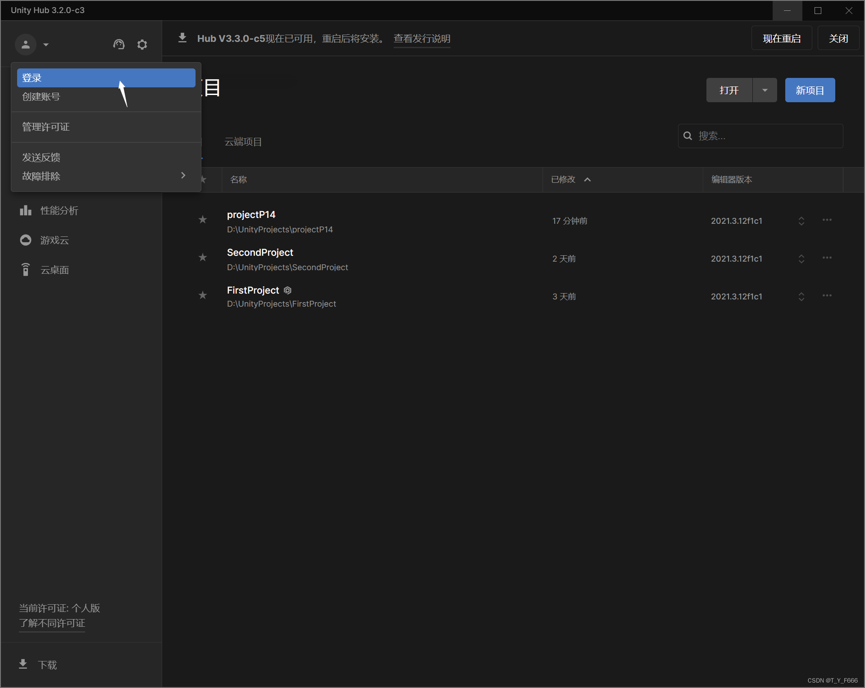Click the 下载 download arrow icon
The width and height of the screenshot is (865, 688).
click(x=23, y=665)
